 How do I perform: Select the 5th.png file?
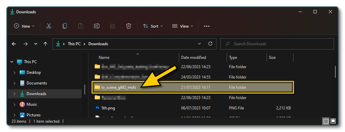point(108,108)
